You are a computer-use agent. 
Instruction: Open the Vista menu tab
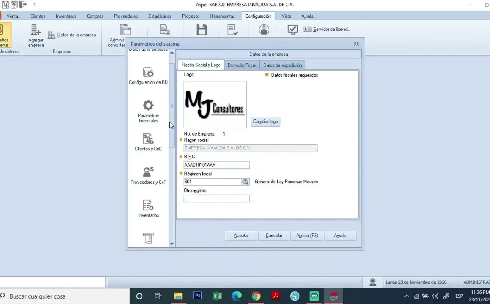(x=286, y=16)
